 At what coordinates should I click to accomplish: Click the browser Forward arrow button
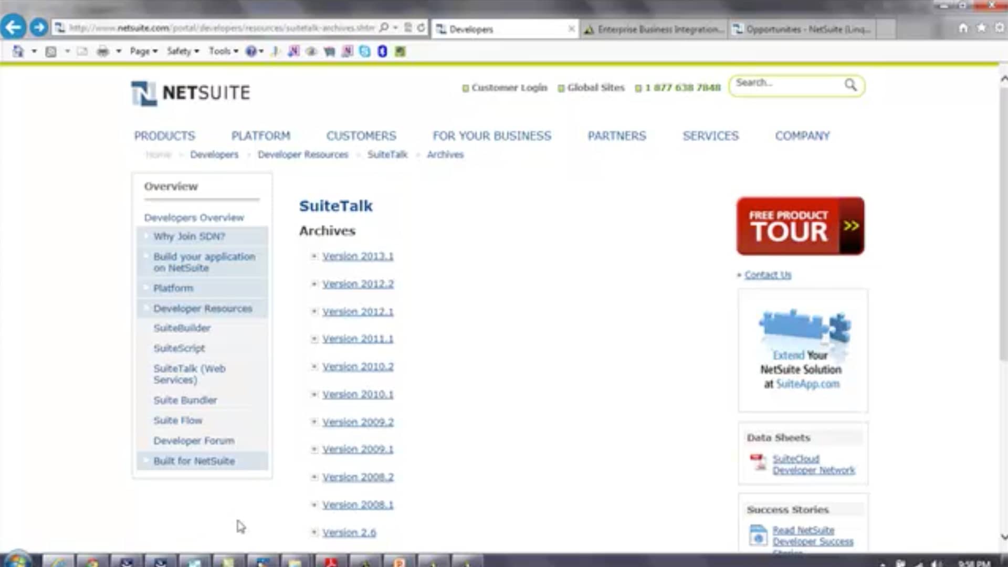38,27
